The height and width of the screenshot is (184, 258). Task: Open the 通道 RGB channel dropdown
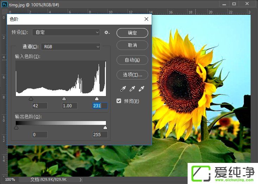71,46
